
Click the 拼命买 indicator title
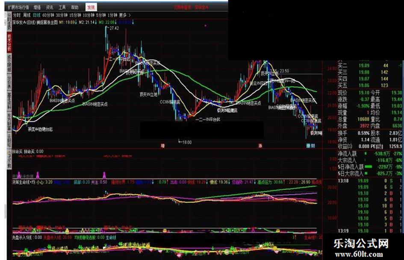pyautogui.click(x=17, y=152)
